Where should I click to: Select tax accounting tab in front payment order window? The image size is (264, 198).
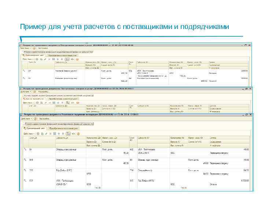[63, 128]
